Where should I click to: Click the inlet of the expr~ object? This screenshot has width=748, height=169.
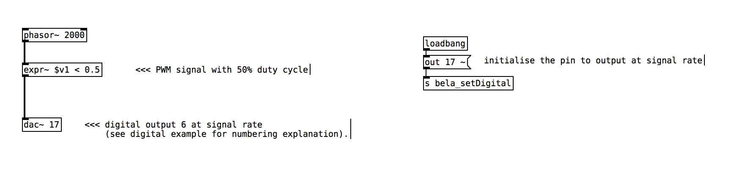click(25, 64)
